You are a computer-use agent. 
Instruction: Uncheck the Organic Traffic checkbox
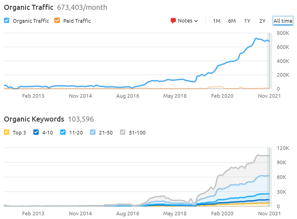point(7,20)
